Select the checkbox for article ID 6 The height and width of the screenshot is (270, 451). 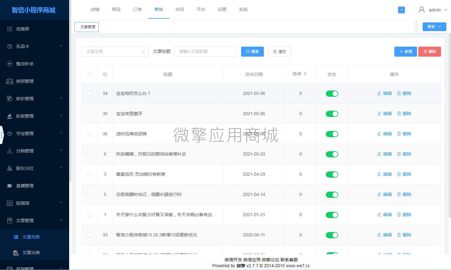89,154
